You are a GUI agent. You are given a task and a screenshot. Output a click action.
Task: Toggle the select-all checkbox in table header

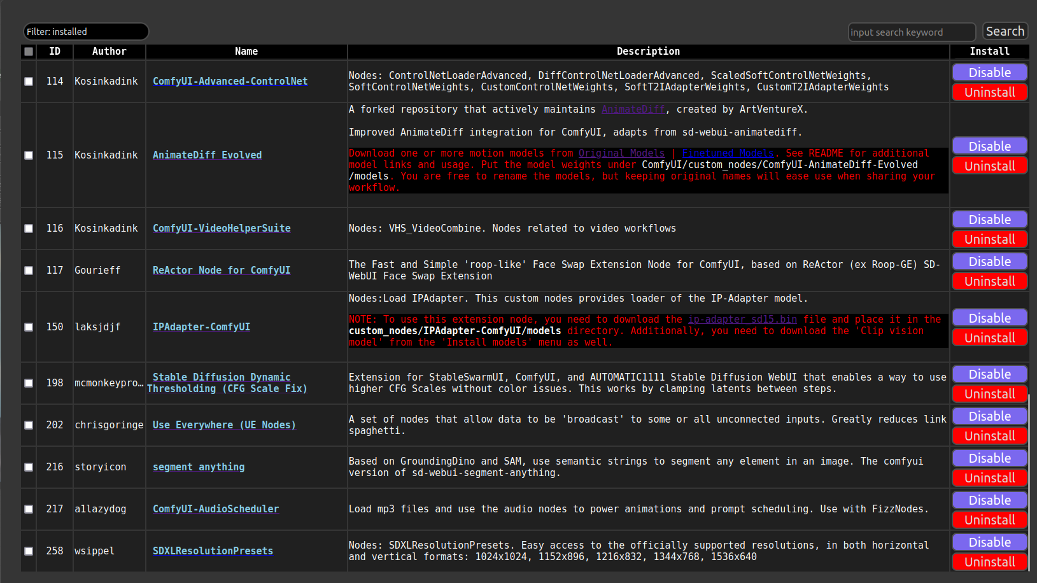(x=29, y=52)
